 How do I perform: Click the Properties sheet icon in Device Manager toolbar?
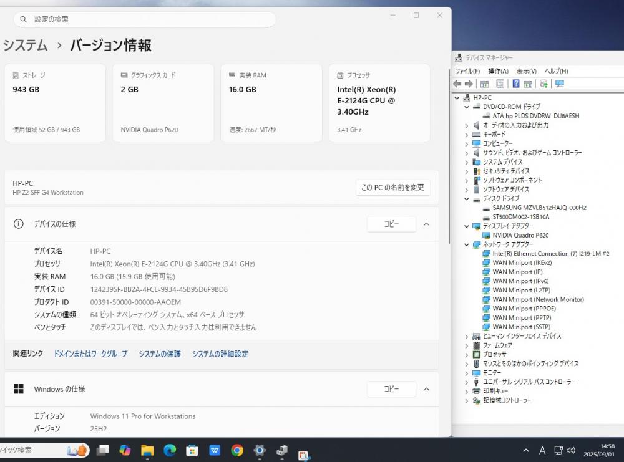point(500,84)
